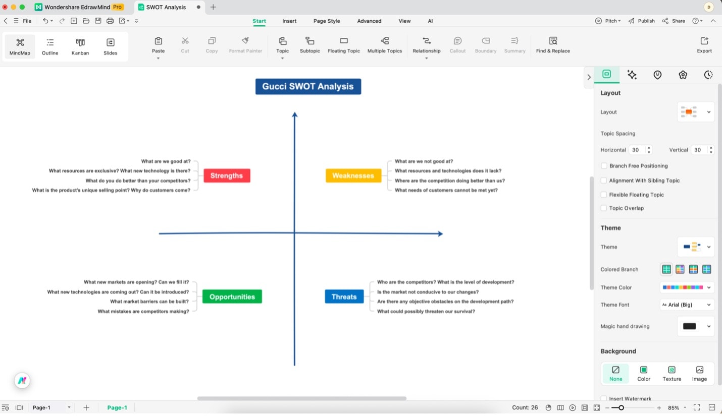Viewport: 722px width, 416px height.
Task: Select the Strengths topic node
Action: pyautogui.click(x=227, y=175)
